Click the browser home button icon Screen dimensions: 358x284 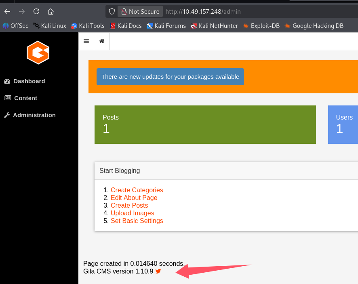tap(51, 11)
